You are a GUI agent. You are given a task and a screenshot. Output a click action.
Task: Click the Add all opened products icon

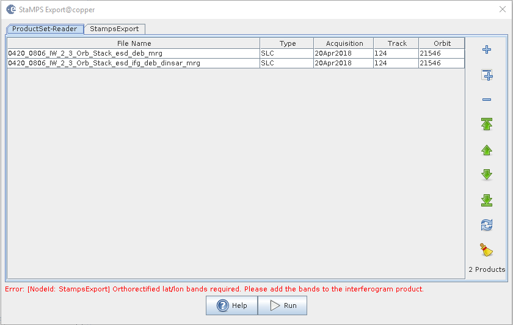tap(487, 75)
